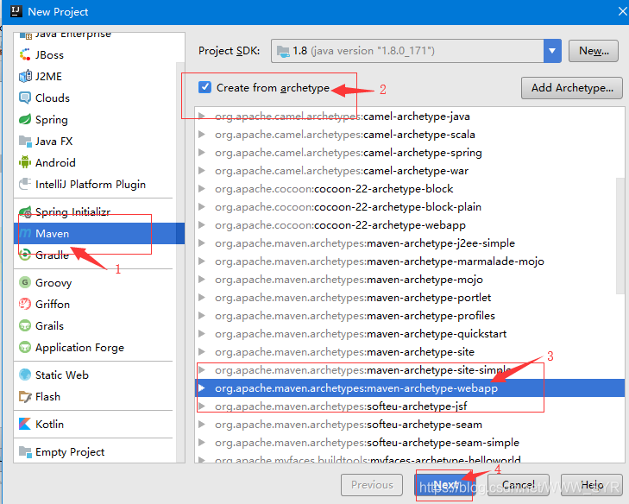This screenshot has height=504, width=629.
Task: Click the Help button
Action: [x=592, y=485]
